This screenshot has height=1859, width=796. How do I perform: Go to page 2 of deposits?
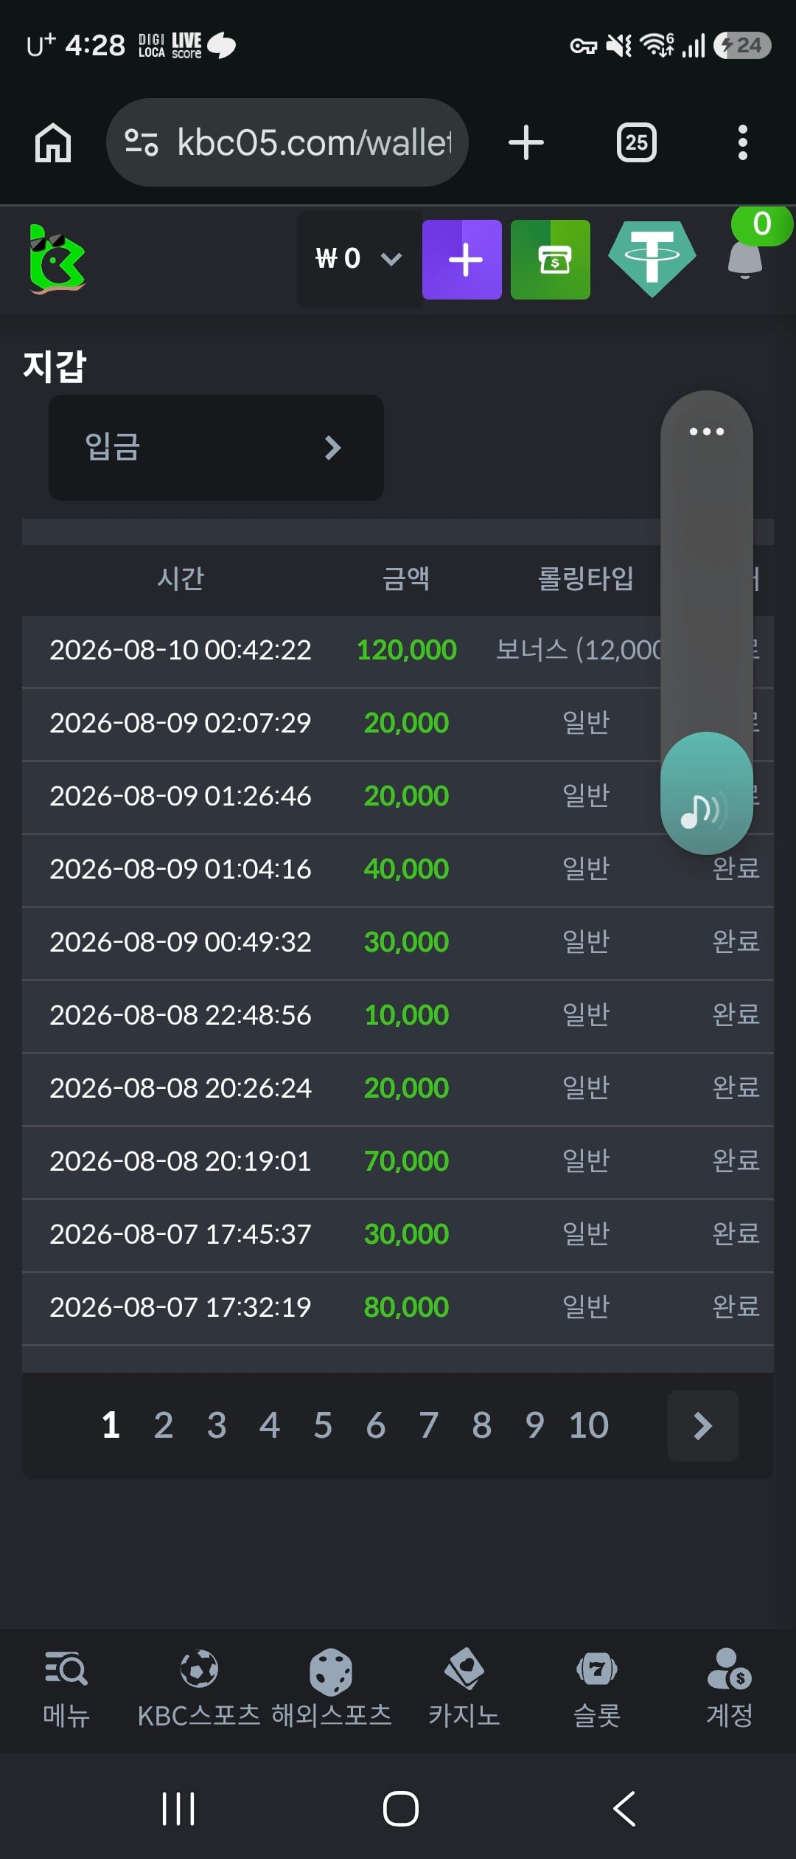click(164, 1425)
